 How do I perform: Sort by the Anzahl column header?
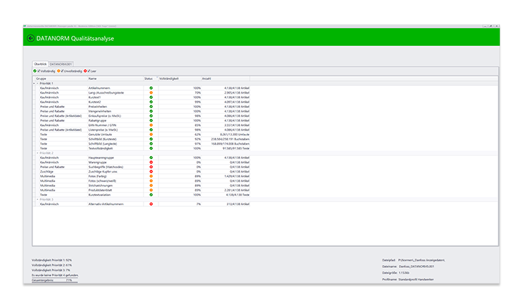(x=225, y=79)
